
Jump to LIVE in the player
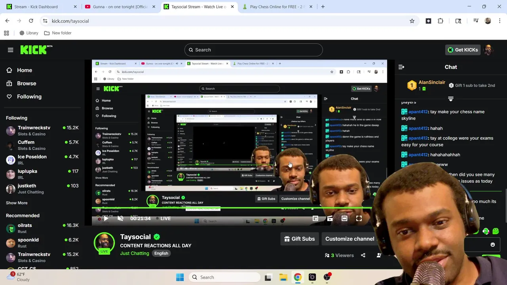pyautogui.click(x=163, y=218)
